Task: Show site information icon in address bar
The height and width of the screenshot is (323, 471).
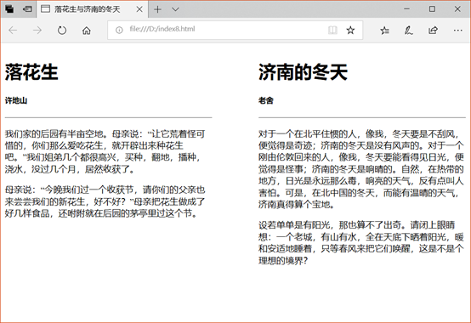Action: click(x=119, y=30)
